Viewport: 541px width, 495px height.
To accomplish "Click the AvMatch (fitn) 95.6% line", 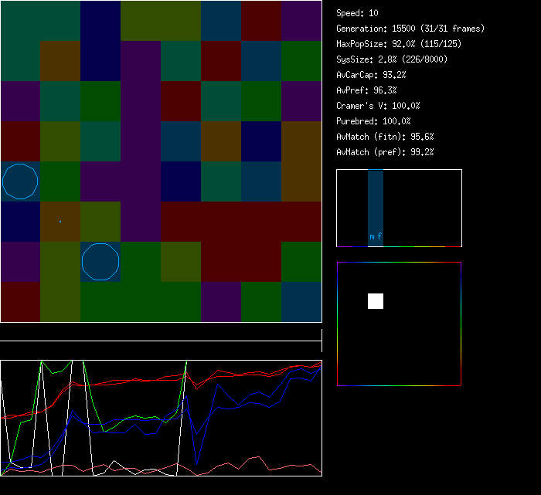I will click(x=385, y=137).
